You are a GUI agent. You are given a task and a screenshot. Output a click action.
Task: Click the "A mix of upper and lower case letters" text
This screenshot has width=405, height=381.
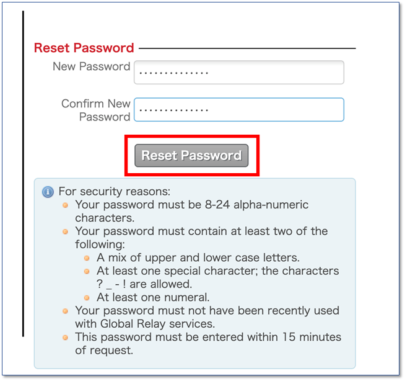point(198,258)
